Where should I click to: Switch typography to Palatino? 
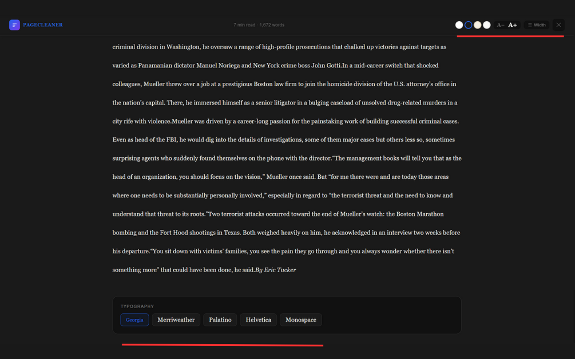[x=220, y=320]
